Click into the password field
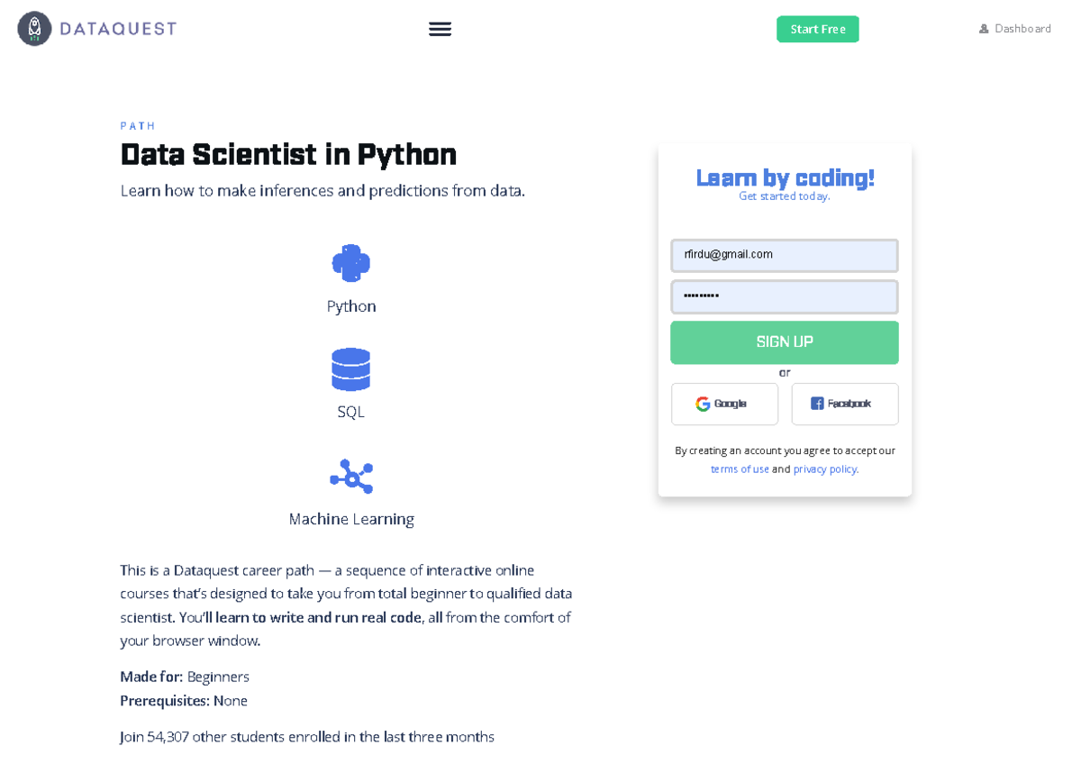The image size is (1081, 764). coord(784,296)
